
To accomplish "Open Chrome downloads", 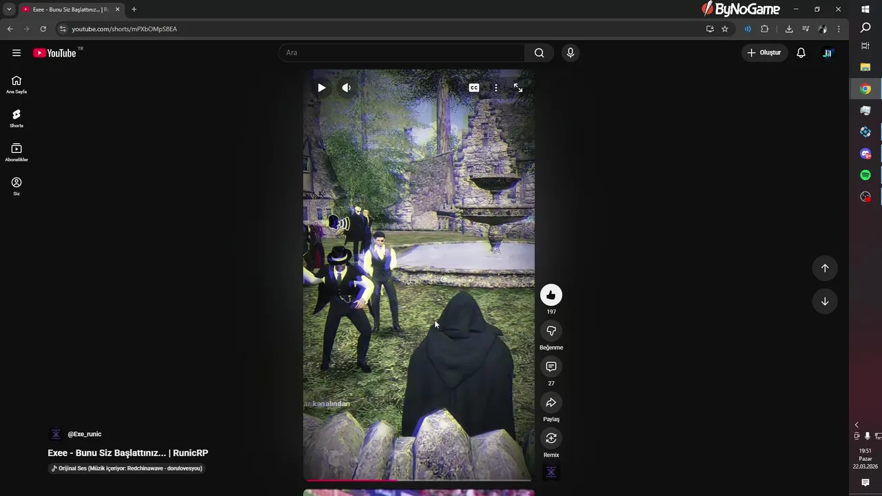I will tap(789, 29).
